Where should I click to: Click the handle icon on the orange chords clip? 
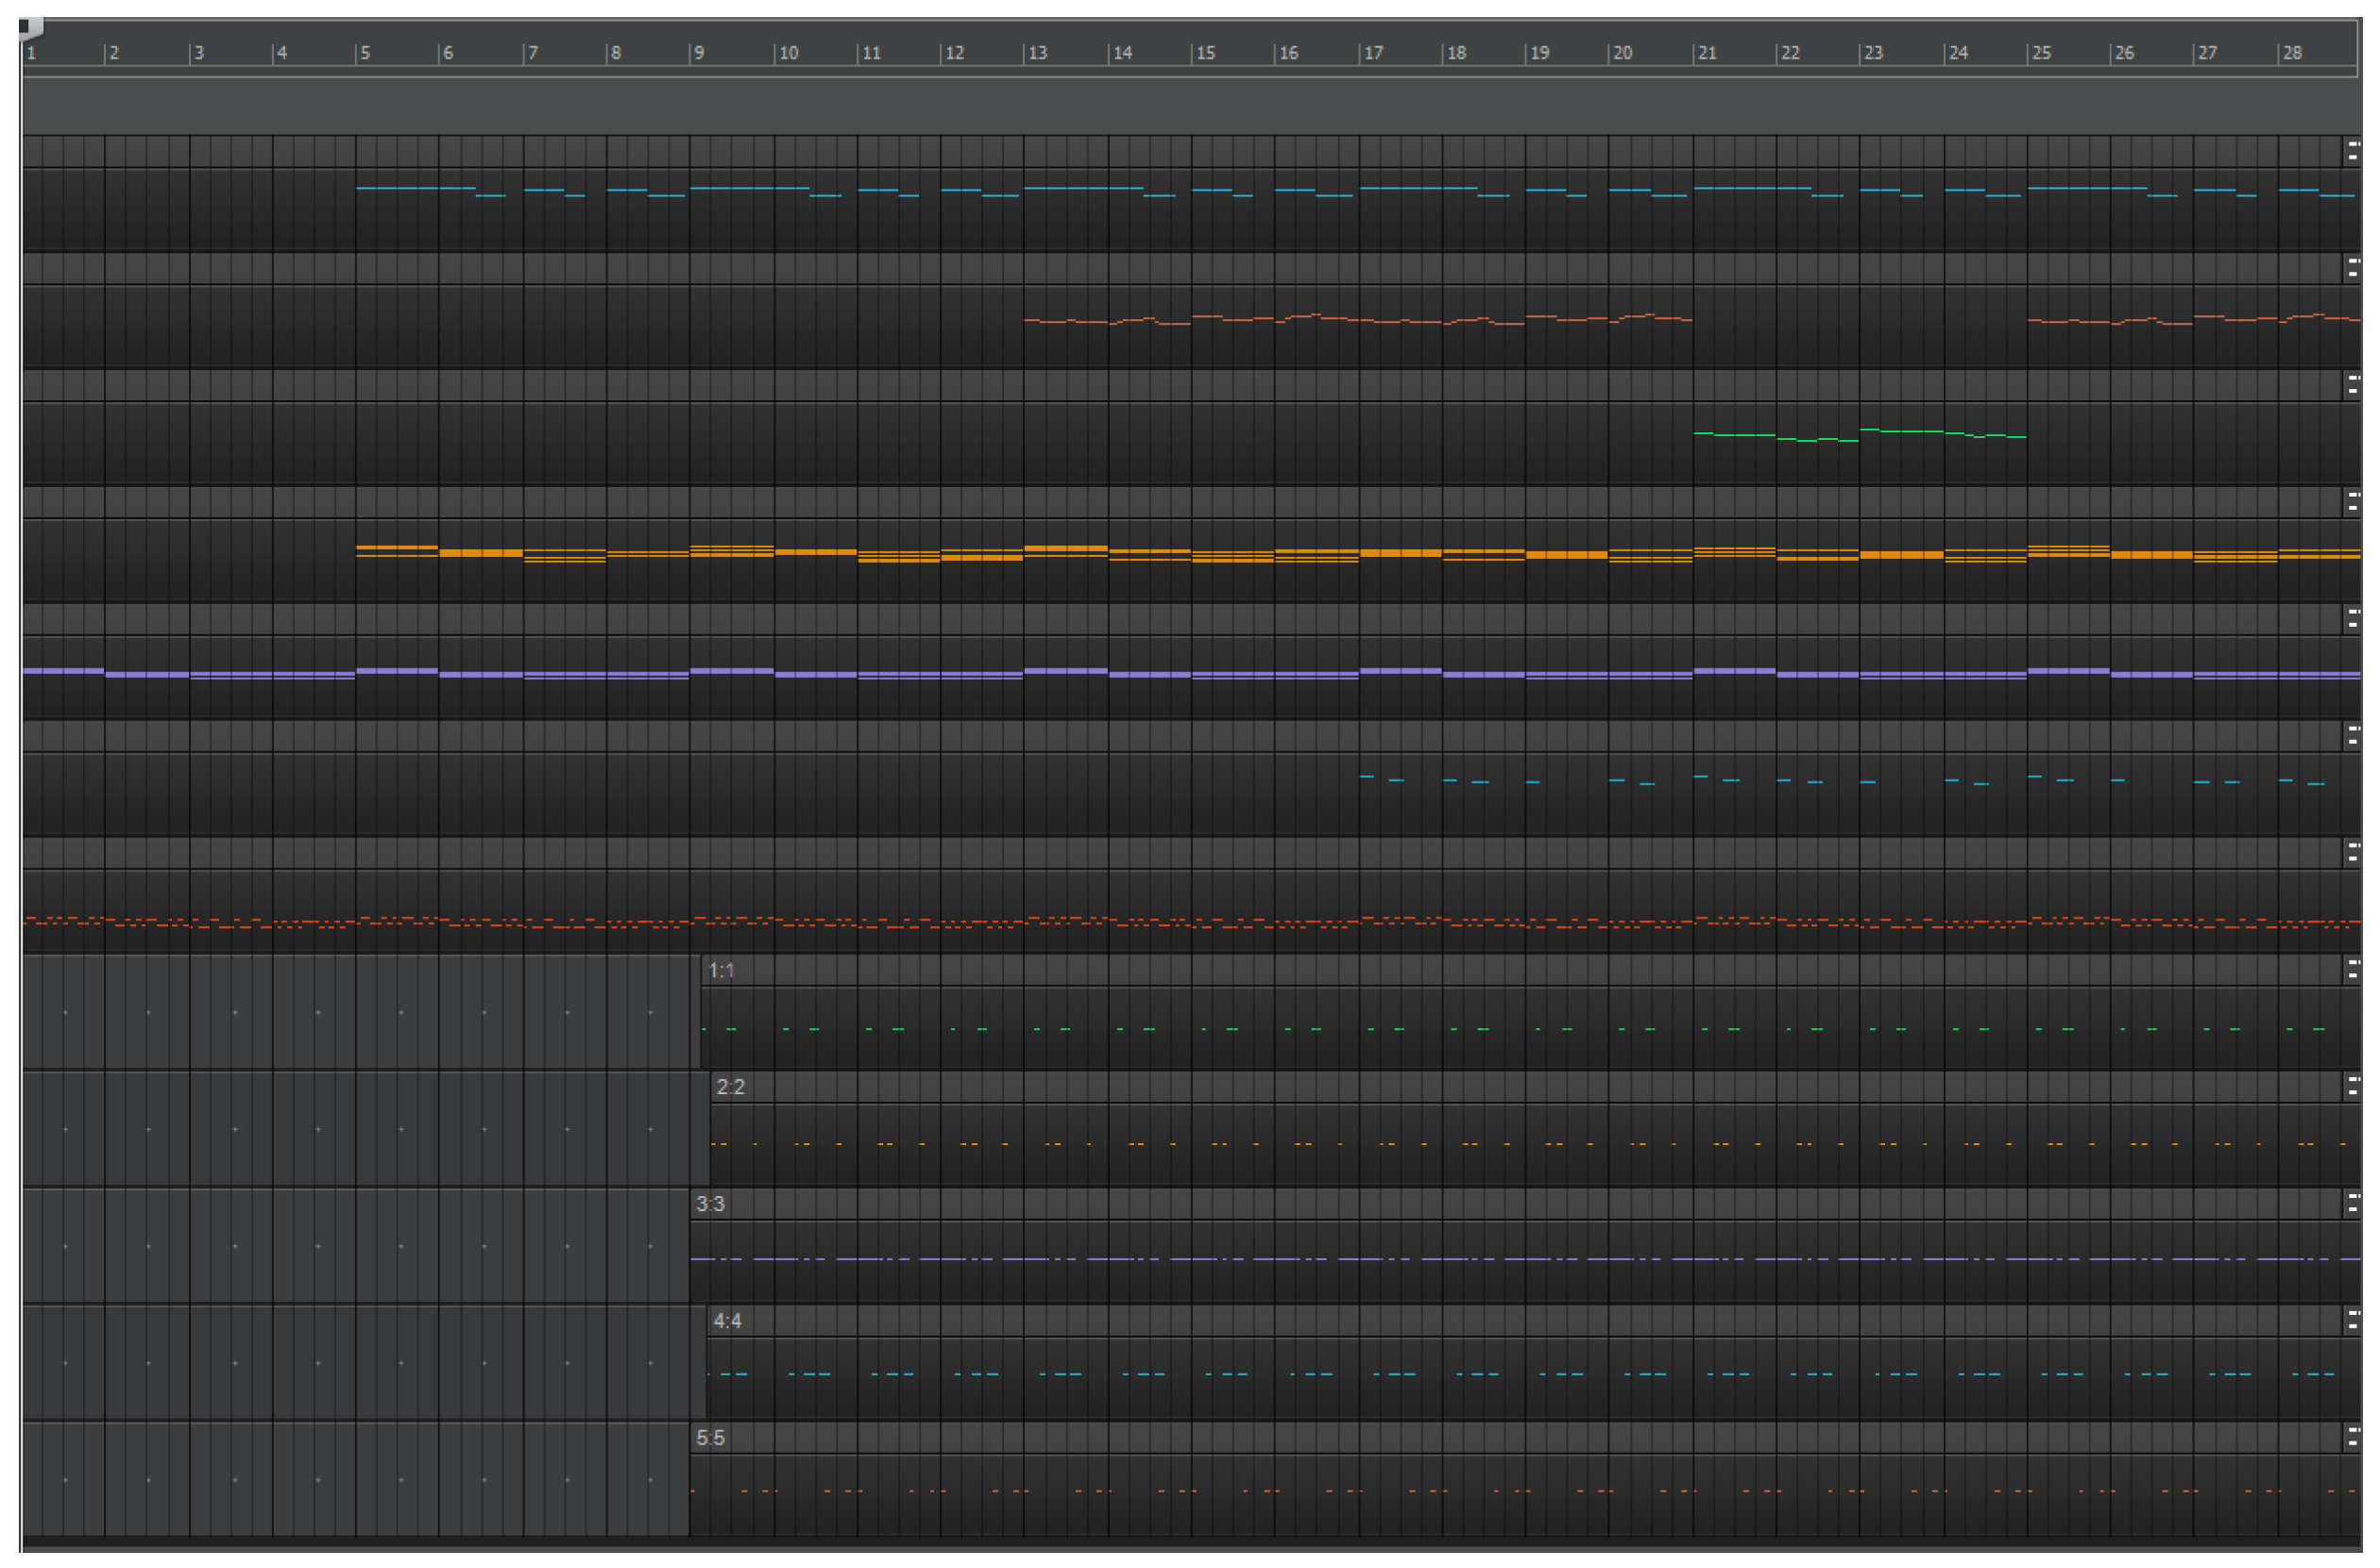tap(2352, 502)
